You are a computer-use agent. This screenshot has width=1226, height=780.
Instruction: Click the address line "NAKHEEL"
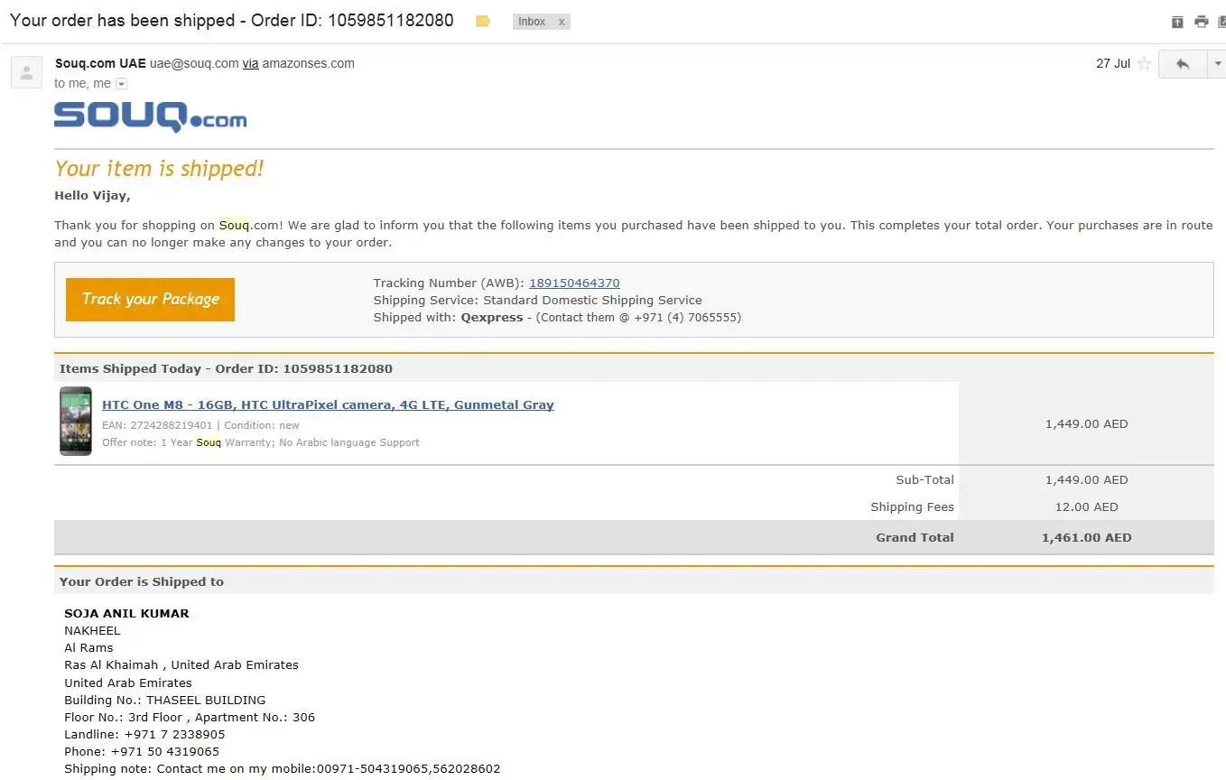[x=92, y=631]
